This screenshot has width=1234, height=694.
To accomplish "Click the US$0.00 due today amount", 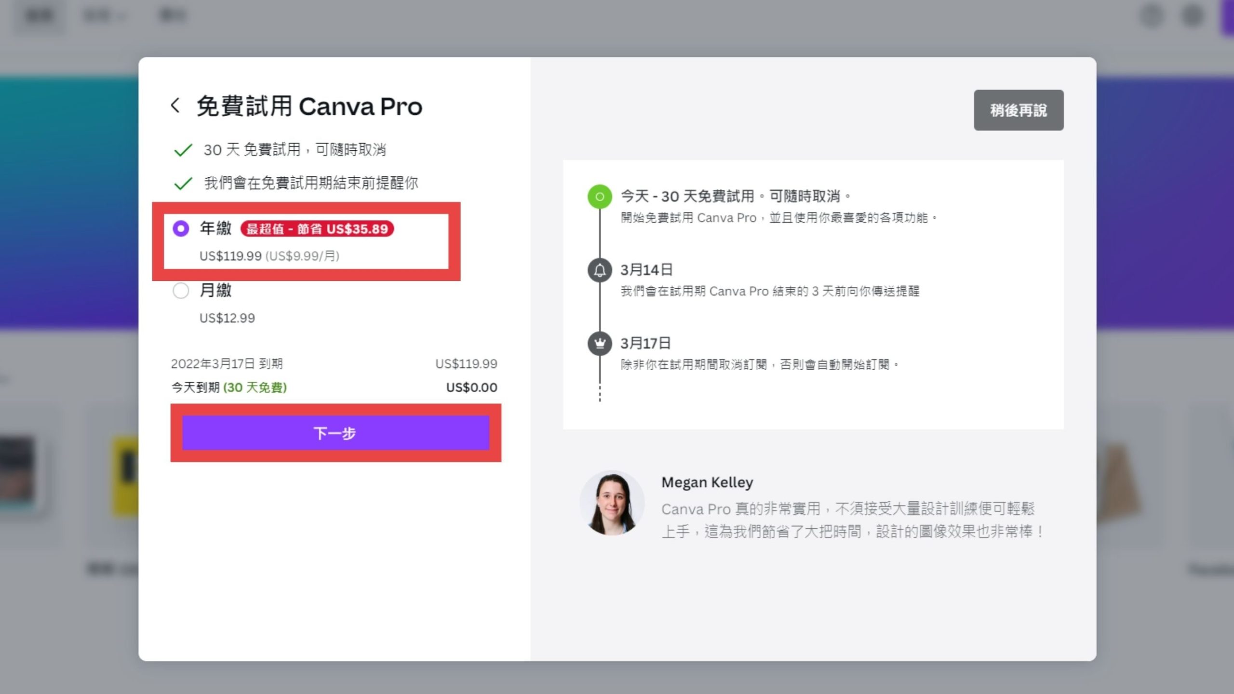I will point(471,387).
